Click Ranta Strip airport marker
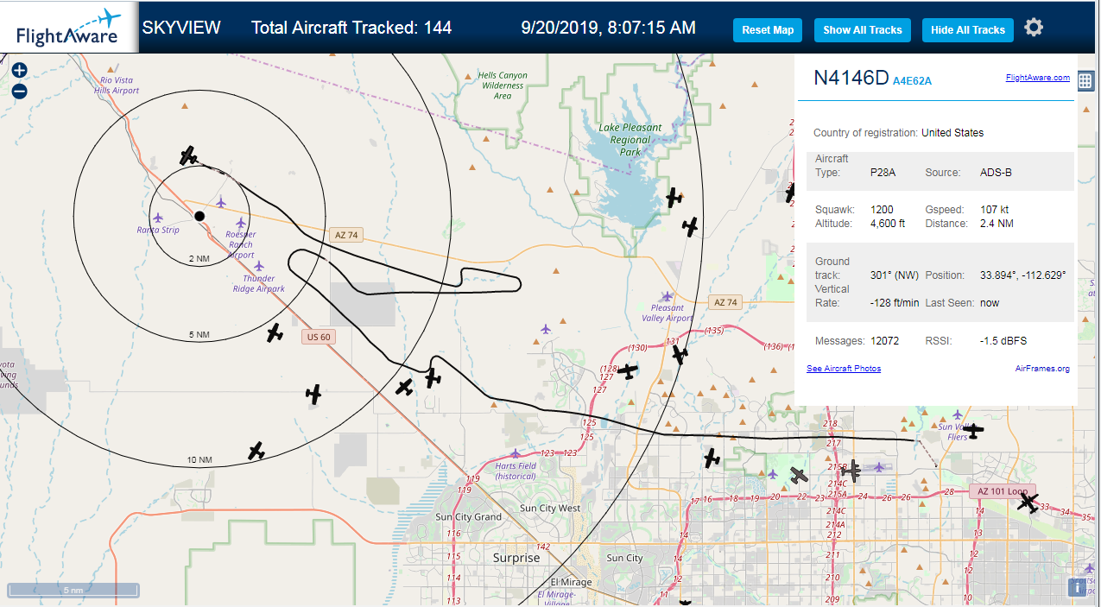Image resolution: width=1101 pixels, height=607 pixels. click(x=158, y=217)
